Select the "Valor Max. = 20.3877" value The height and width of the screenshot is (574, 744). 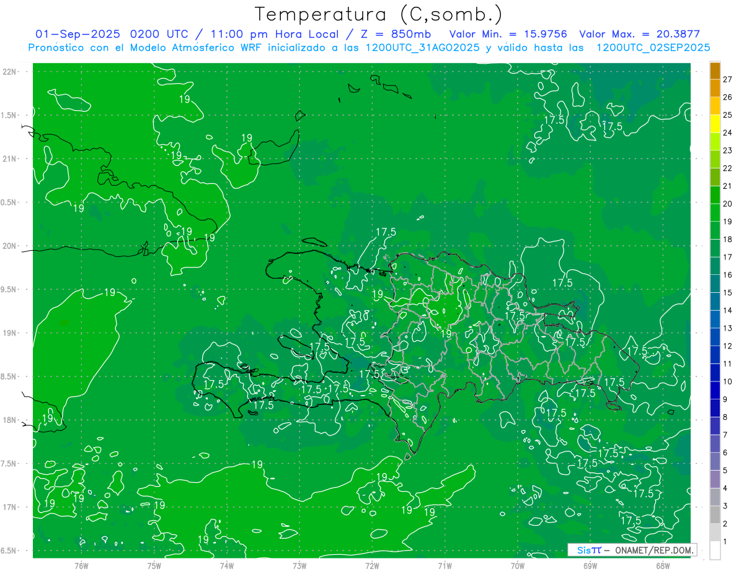(639, 34)
